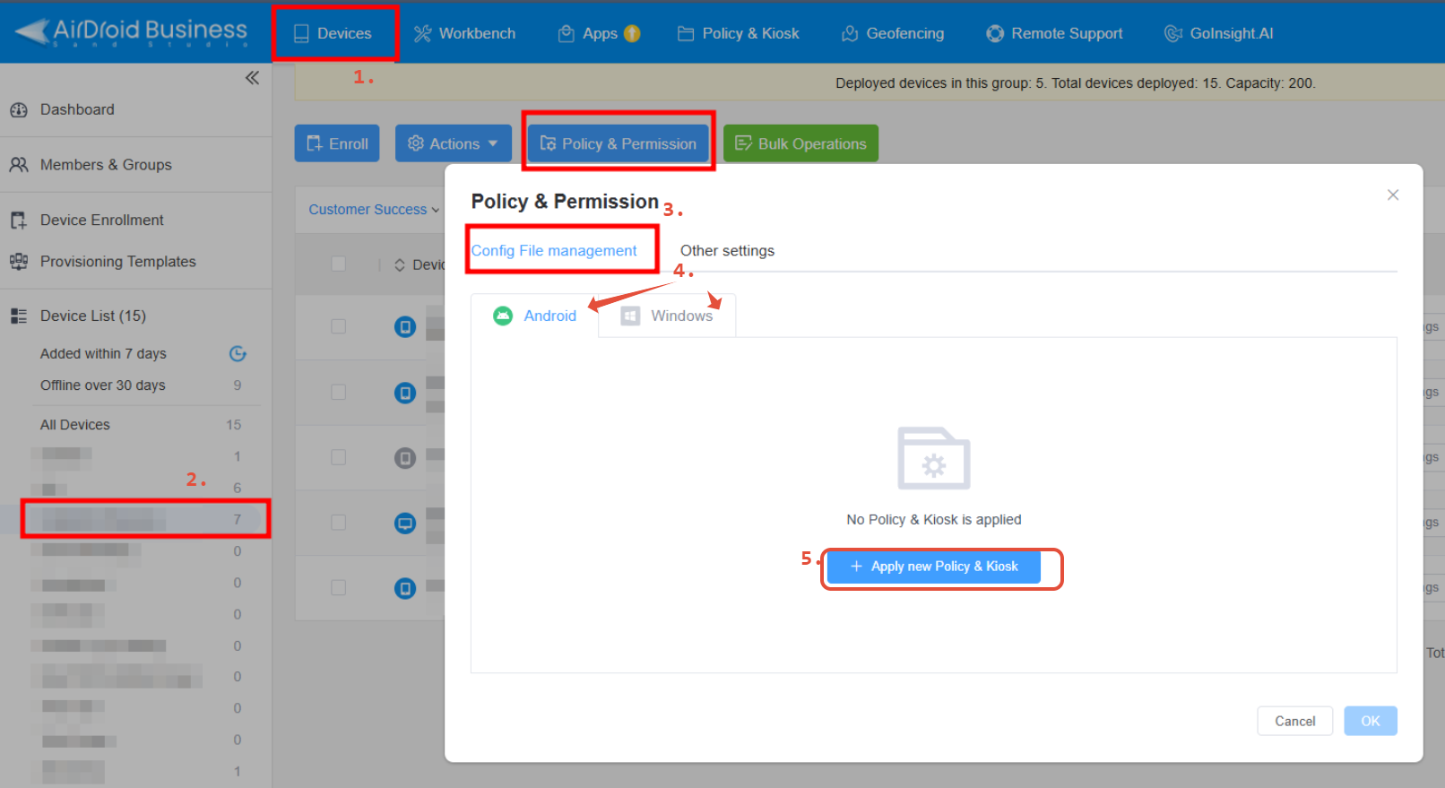Click the Cancel button in the dialog

coord(1294,721)
